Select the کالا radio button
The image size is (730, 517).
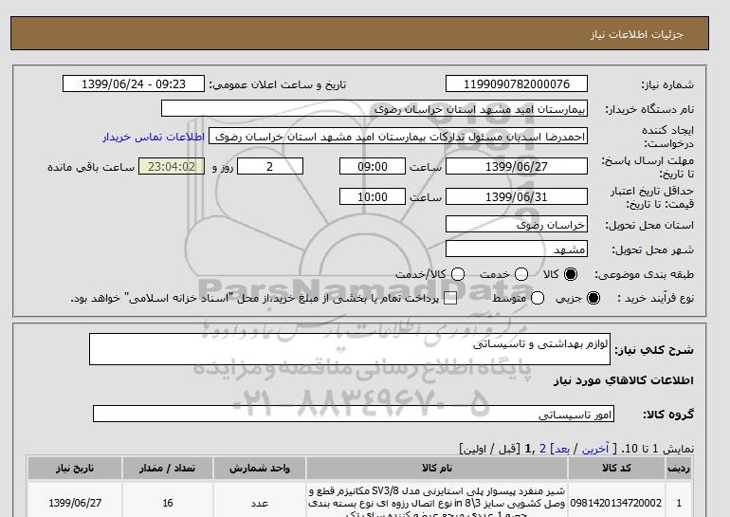coord(571,274)
